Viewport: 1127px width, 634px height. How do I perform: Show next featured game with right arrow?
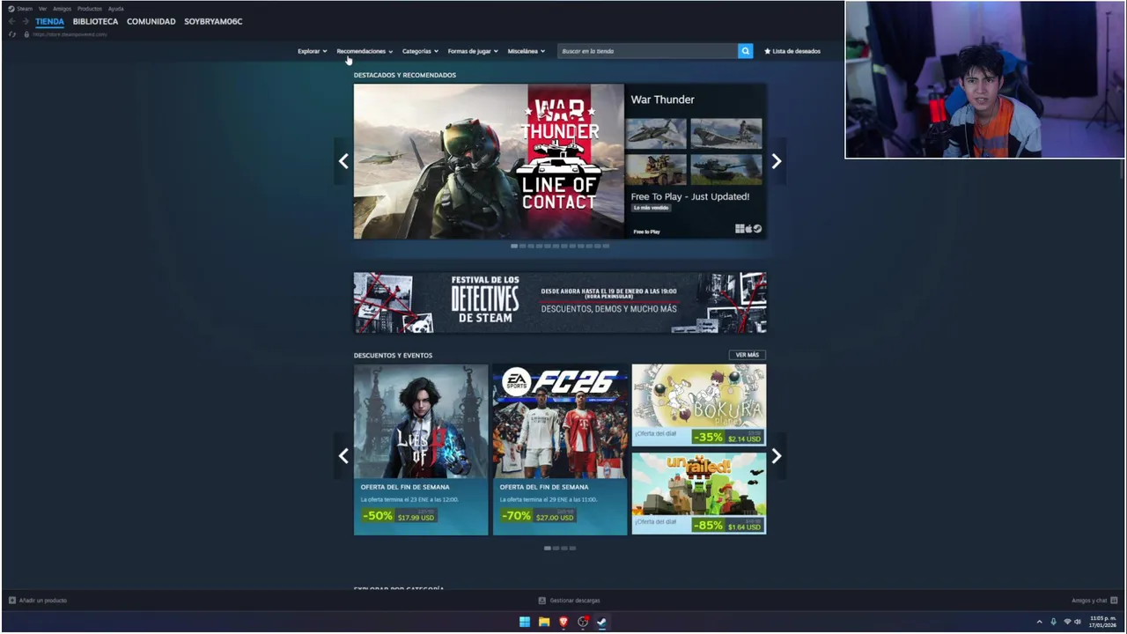pos(776,161)
